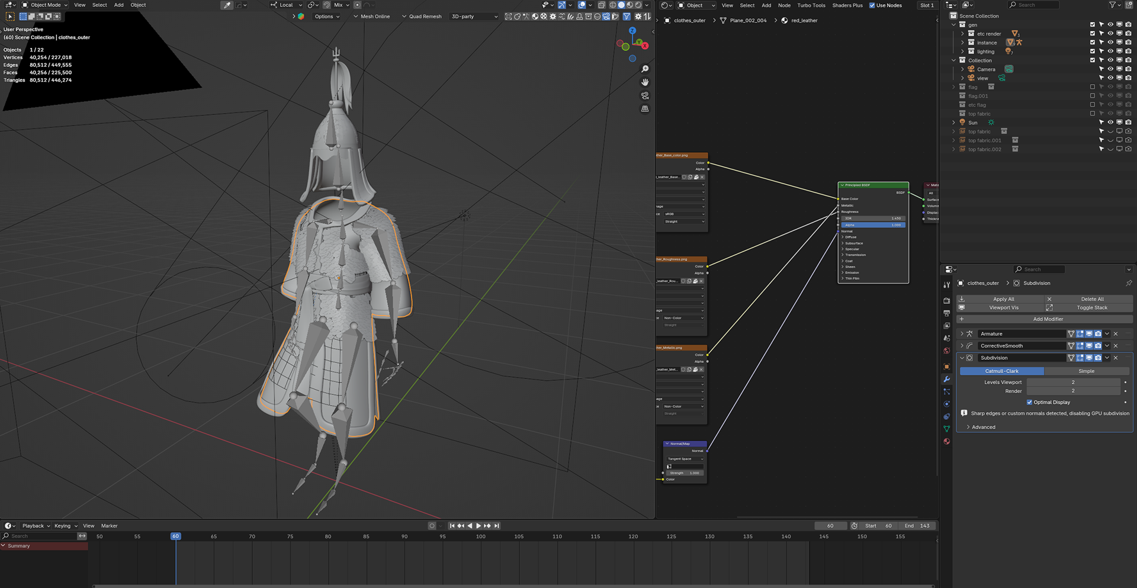Open the Object Constraints properties tab icon
This screenshot has height=588, width=1137.
pyautogui.click(x=946, y=416)
